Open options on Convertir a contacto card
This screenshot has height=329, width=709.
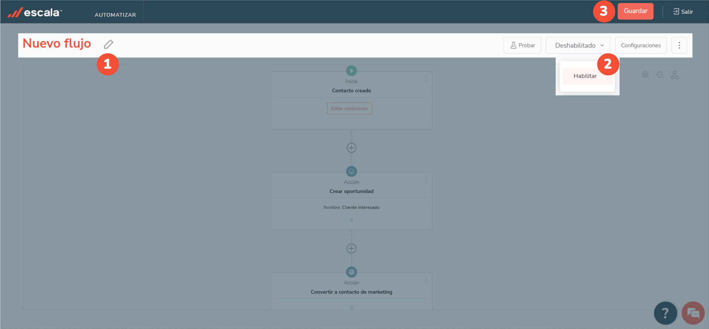(x=426, y=280)
